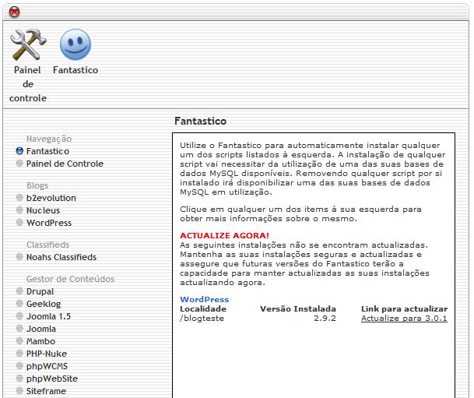
Task: Click the Fantastico label under smiley icon
Action: 75,70
